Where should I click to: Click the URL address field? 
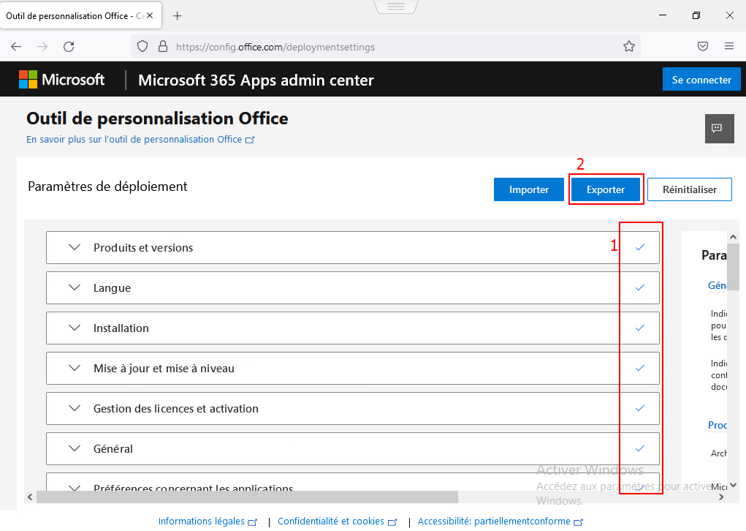tap(395, 47)
